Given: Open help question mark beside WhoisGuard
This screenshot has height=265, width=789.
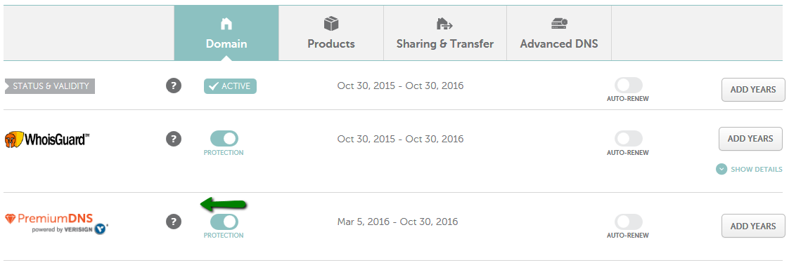Looking at the screenshot, I should [174, 139].
